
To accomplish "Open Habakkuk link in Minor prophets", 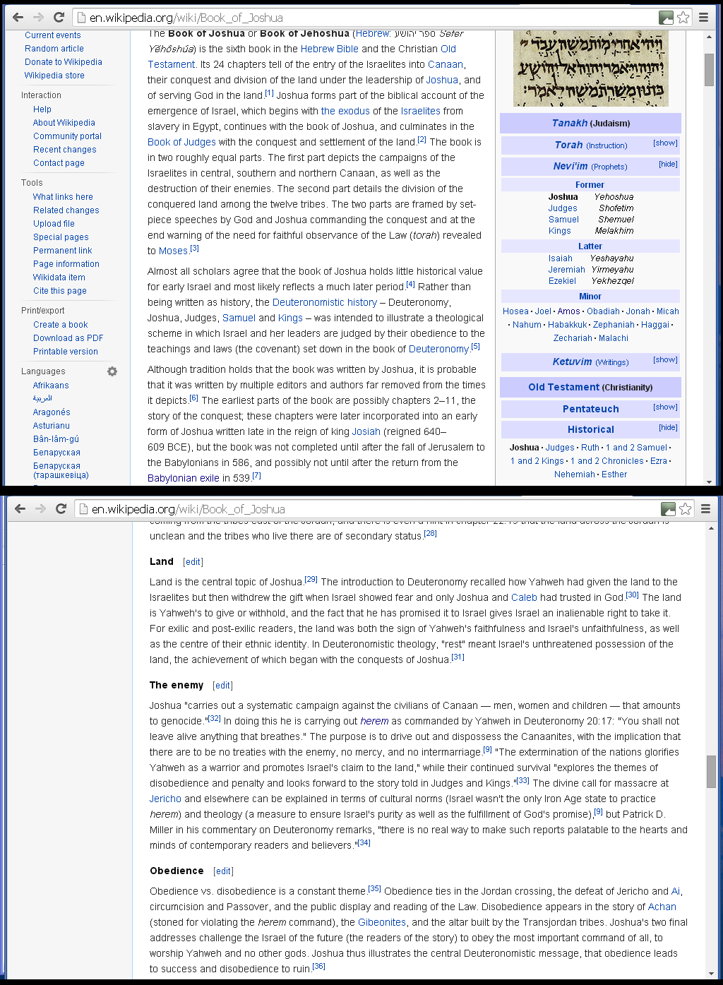I will coord(568,325).
